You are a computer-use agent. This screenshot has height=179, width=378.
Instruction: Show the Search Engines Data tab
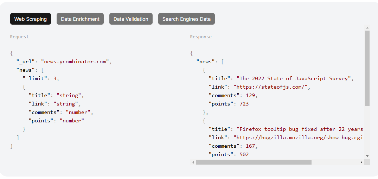[x=186, y=19]
